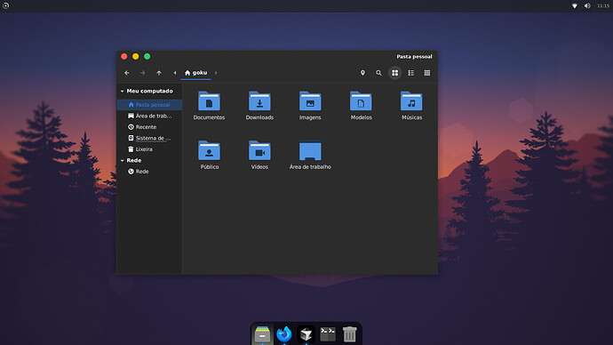Select the Downloads folder

tap(259, 106)
